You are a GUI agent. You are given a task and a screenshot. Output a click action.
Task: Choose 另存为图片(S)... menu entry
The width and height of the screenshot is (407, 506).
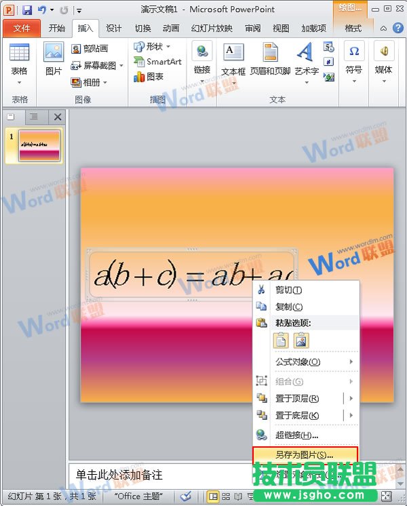[x=305, y=455]
